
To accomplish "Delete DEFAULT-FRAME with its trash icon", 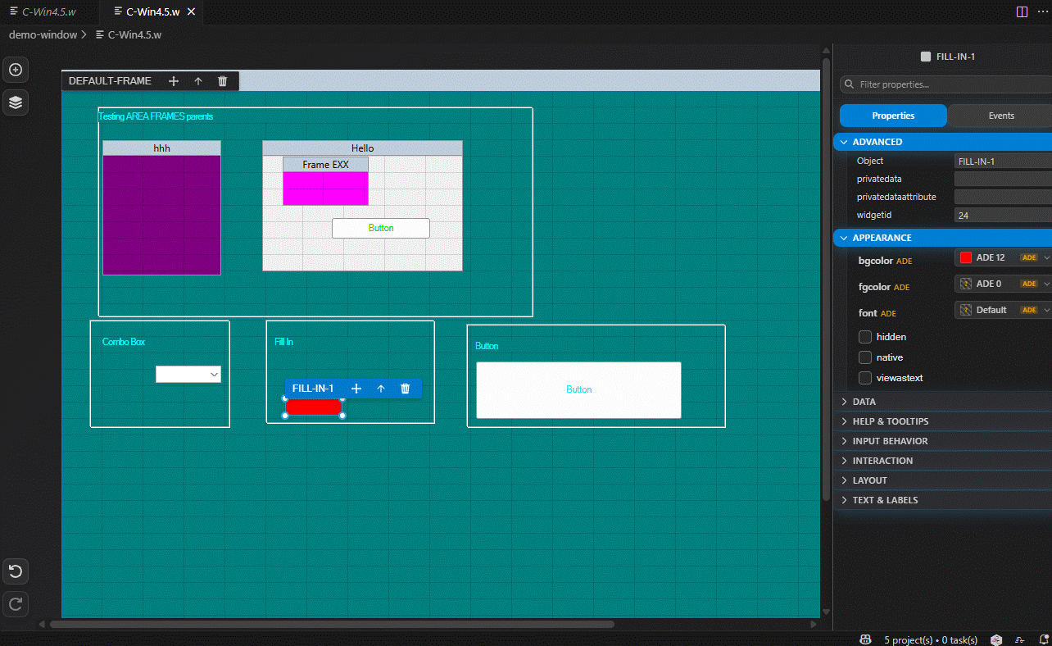I will tap(222, 81).
